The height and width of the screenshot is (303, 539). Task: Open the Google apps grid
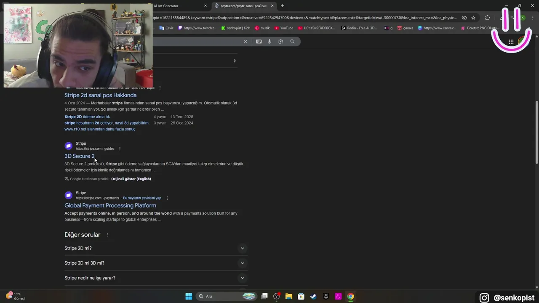tap(511, 42)
